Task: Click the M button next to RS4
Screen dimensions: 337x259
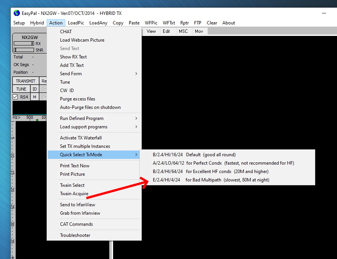Action: [x=34, y=97]
